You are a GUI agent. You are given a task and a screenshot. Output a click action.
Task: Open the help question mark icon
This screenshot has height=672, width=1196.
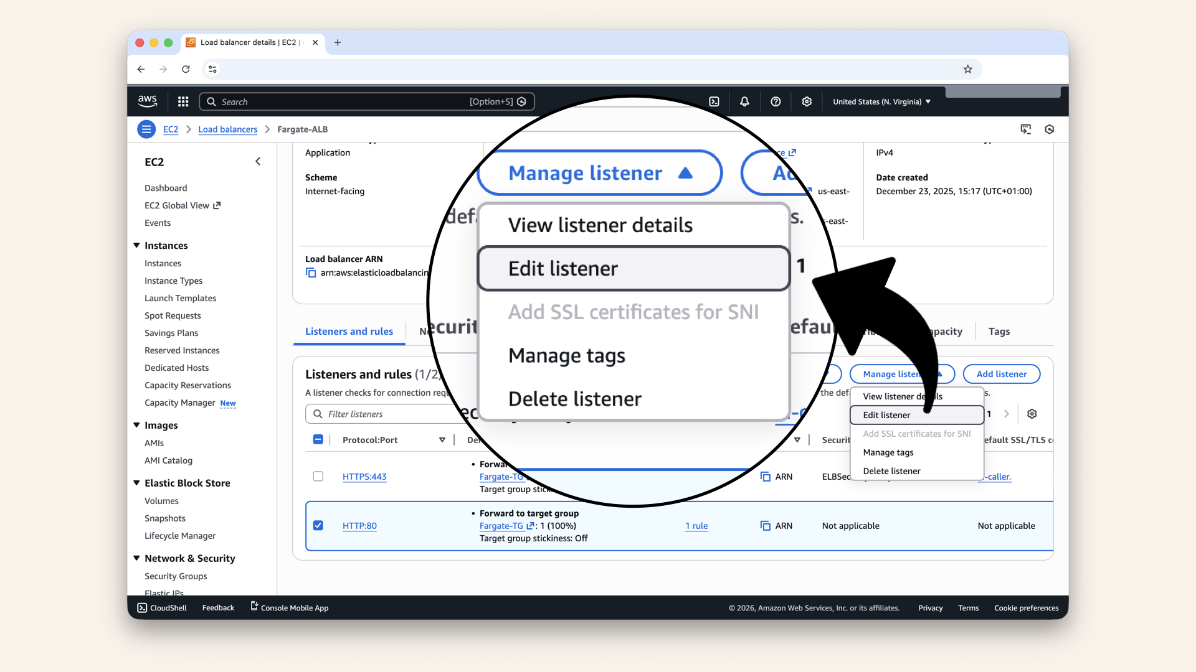pyautogui.click(x=776, y=101)
